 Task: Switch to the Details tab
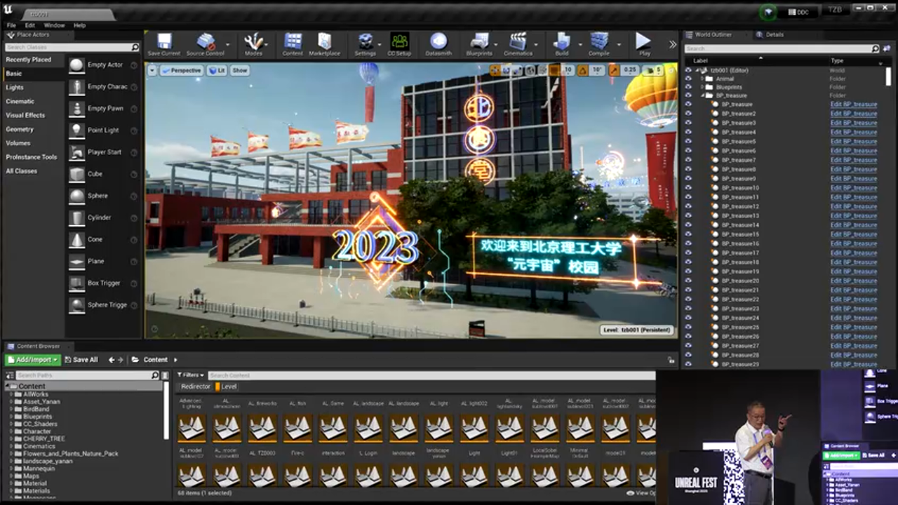pos(772,34)
